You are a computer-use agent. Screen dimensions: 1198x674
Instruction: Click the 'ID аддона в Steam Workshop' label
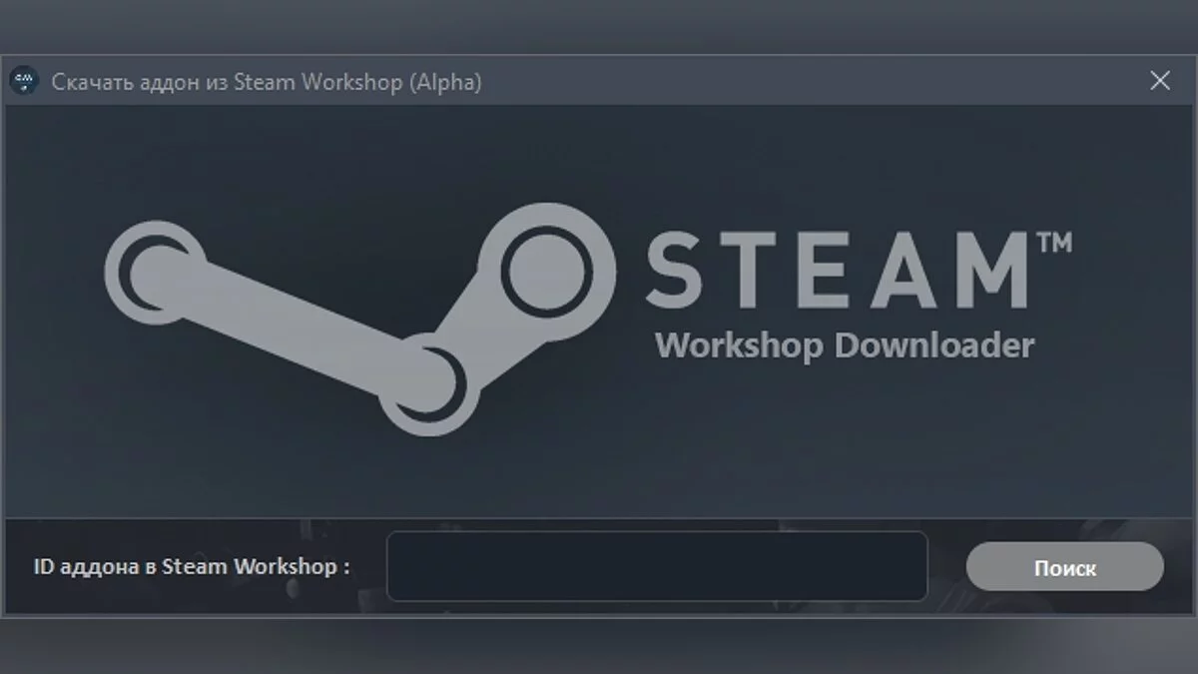pyautogui.click(x=192, y=566)
